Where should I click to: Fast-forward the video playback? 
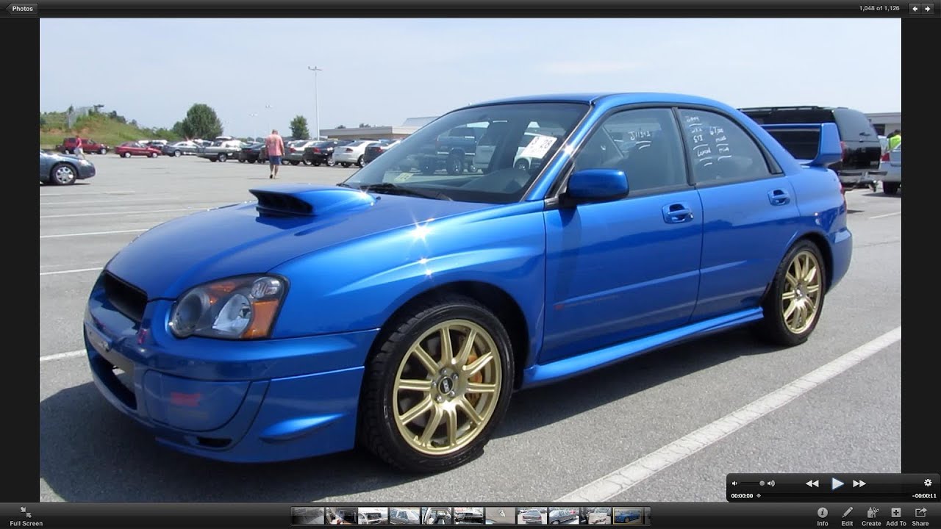click(859, 483)
